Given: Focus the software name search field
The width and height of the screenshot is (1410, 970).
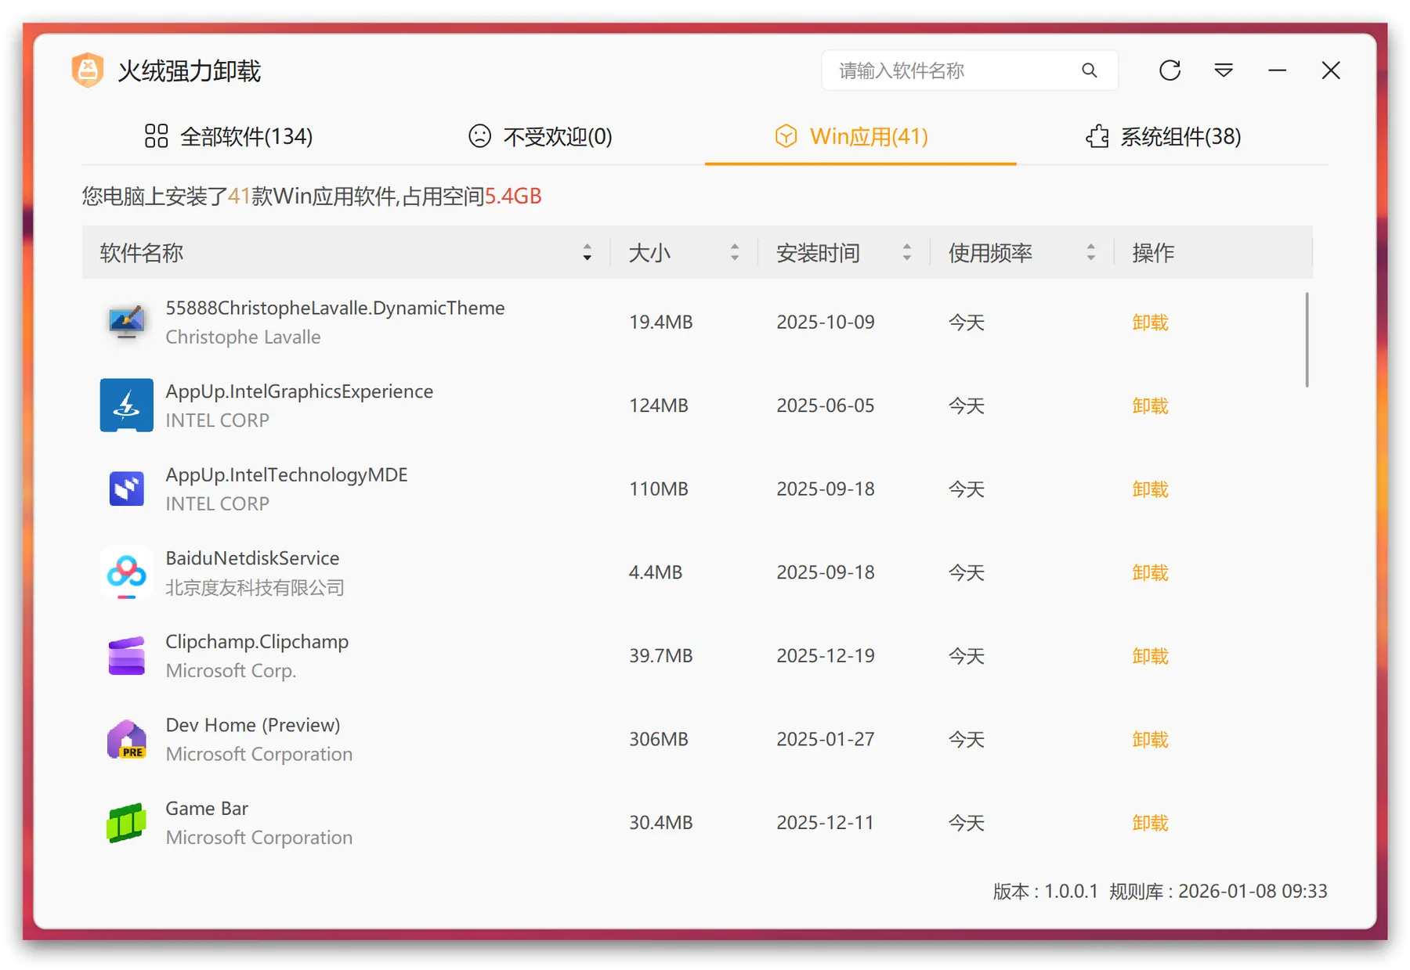Looking at the screenshot, I should [952, 70].
